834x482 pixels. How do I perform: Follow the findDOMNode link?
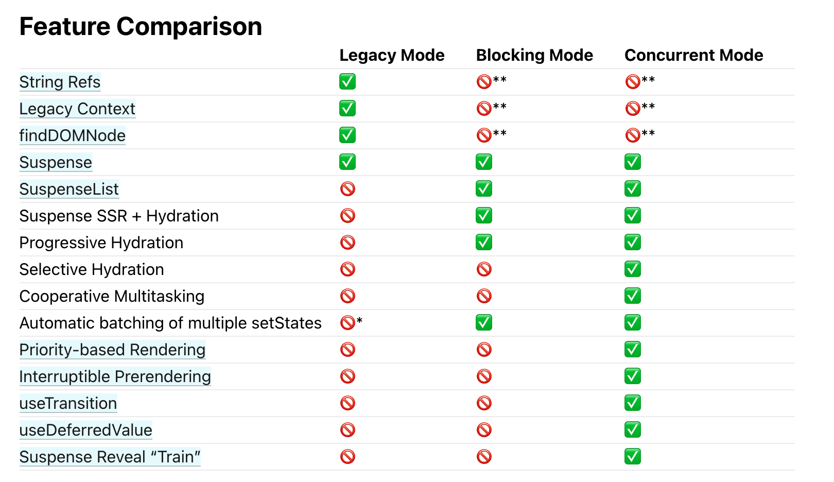pyautogui.click(x=72, y=136)
